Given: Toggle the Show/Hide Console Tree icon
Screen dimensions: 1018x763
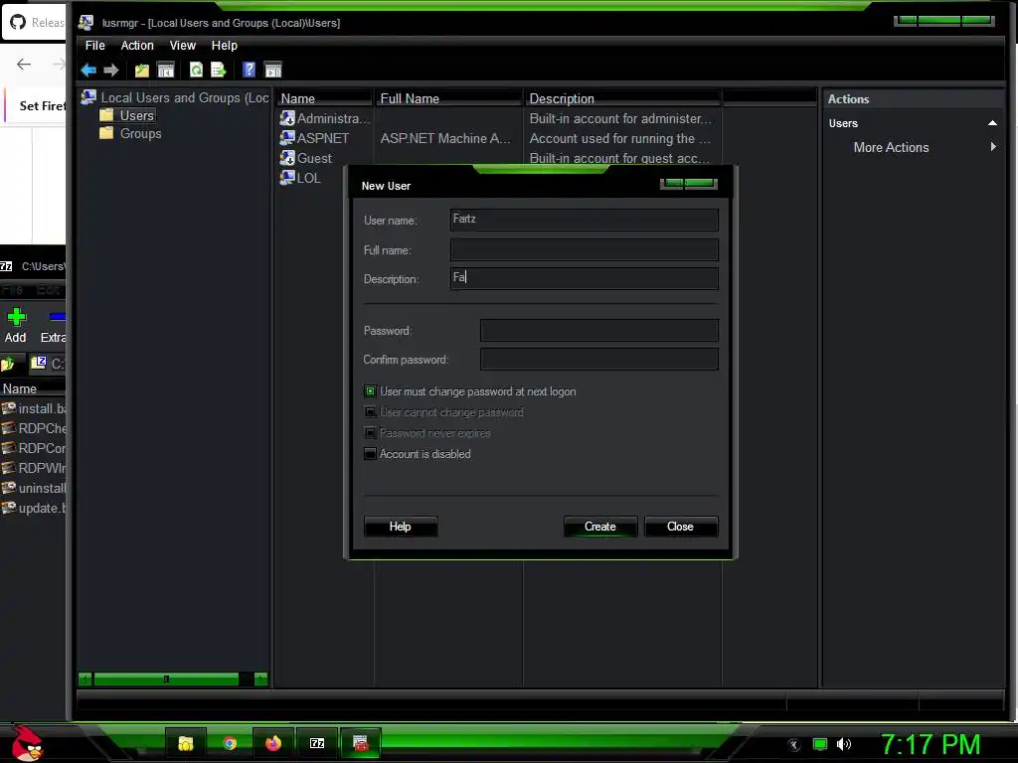Looking at the screenshot, I should click(x=166, y=71).
